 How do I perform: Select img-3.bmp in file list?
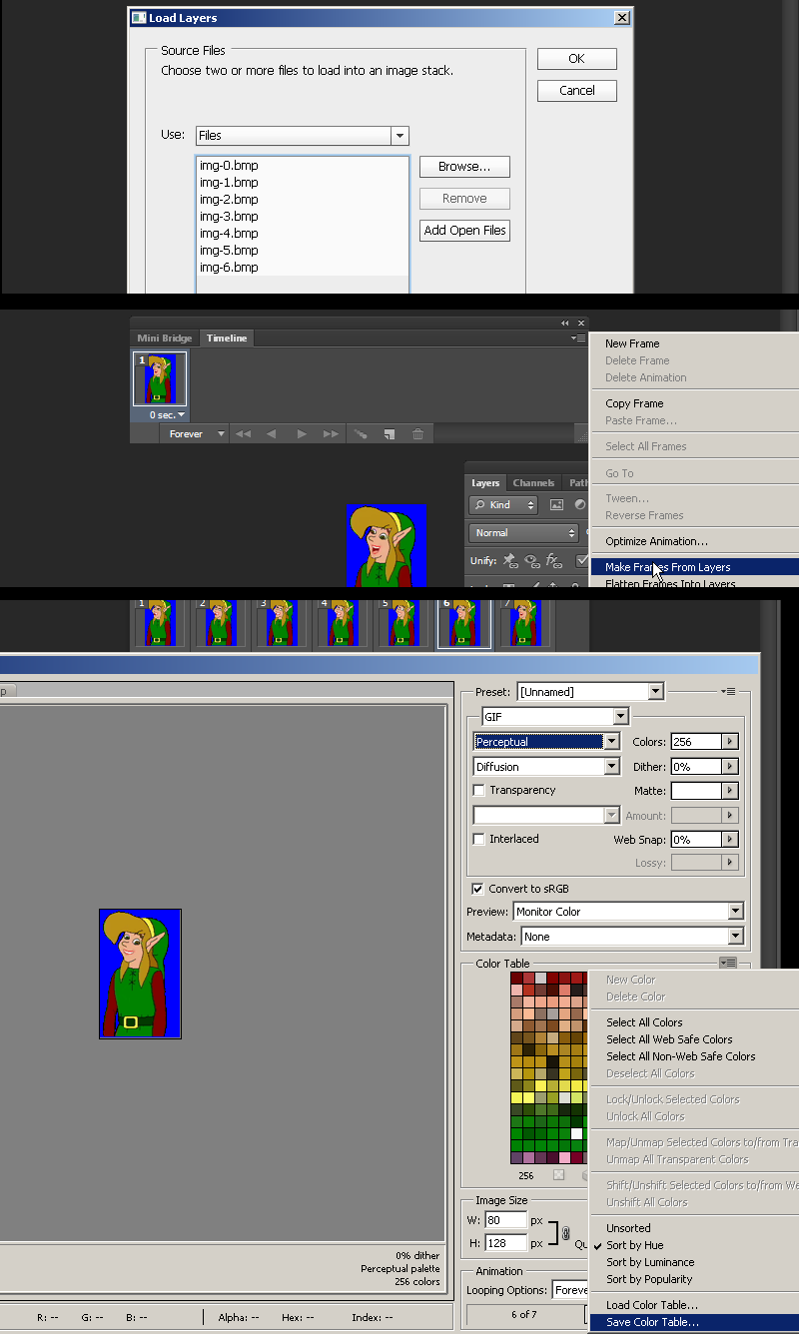[303, 217]
